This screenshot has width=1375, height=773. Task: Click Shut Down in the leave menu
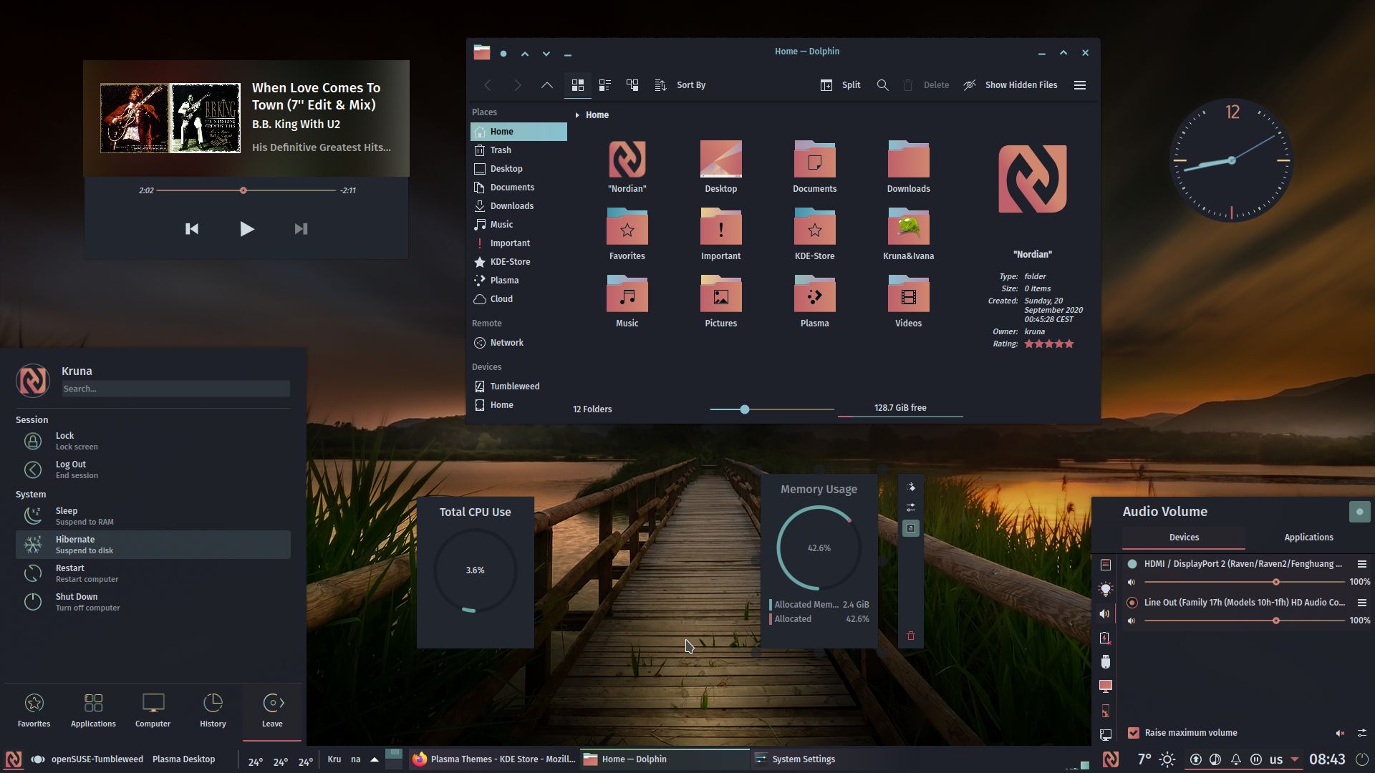77,601
